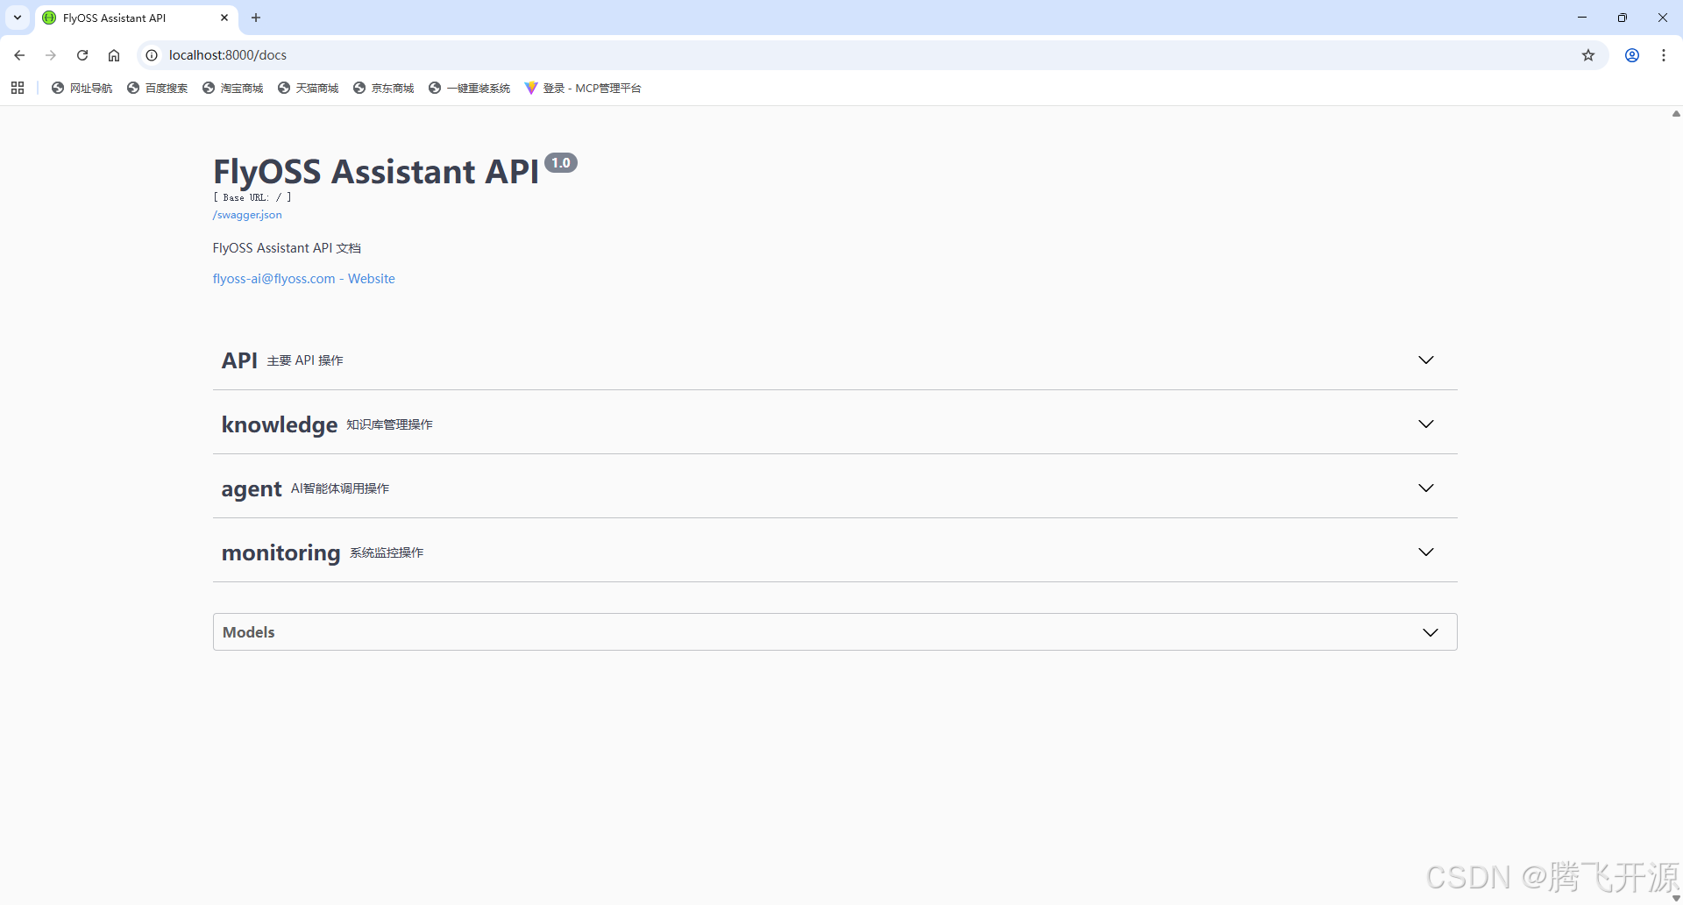Open a new browser tab
This screenshot has height=905, width=1683.
point(256,18)
